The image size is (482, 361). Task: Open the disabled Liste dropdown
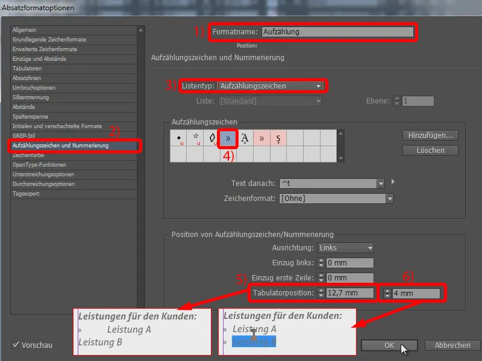[270, 101]
